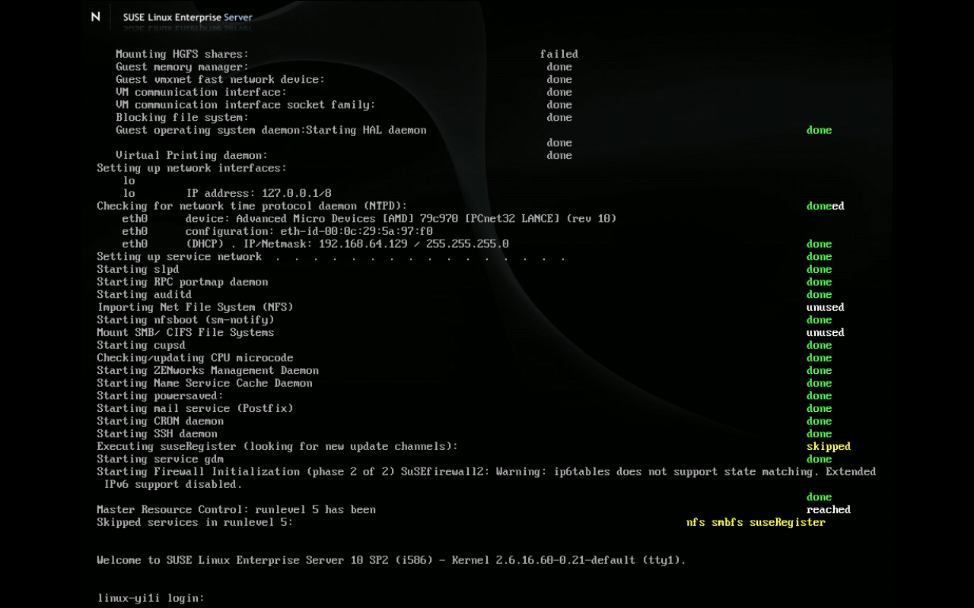
Task: Click 'Setting up service network' line
Action: pos(331,257)
